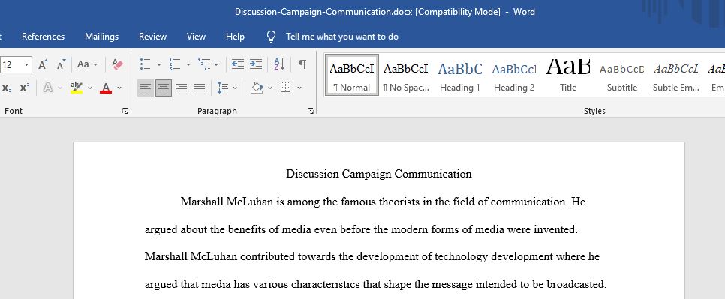Viewport: 725px width, 299px height.
Task: Click the Clear All Formatting eraser icon
Action: coord(117,64)
